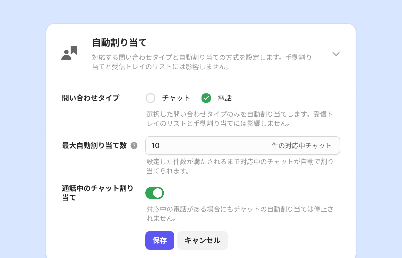Enable the チャット checkbox
The width and height of the screenshot is (402, 258).
150,98
